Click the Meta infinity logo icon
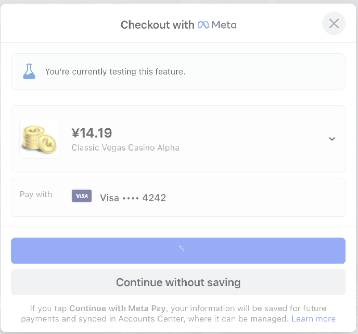The height and width of the screenshot is (334, 358). [203, 24]
